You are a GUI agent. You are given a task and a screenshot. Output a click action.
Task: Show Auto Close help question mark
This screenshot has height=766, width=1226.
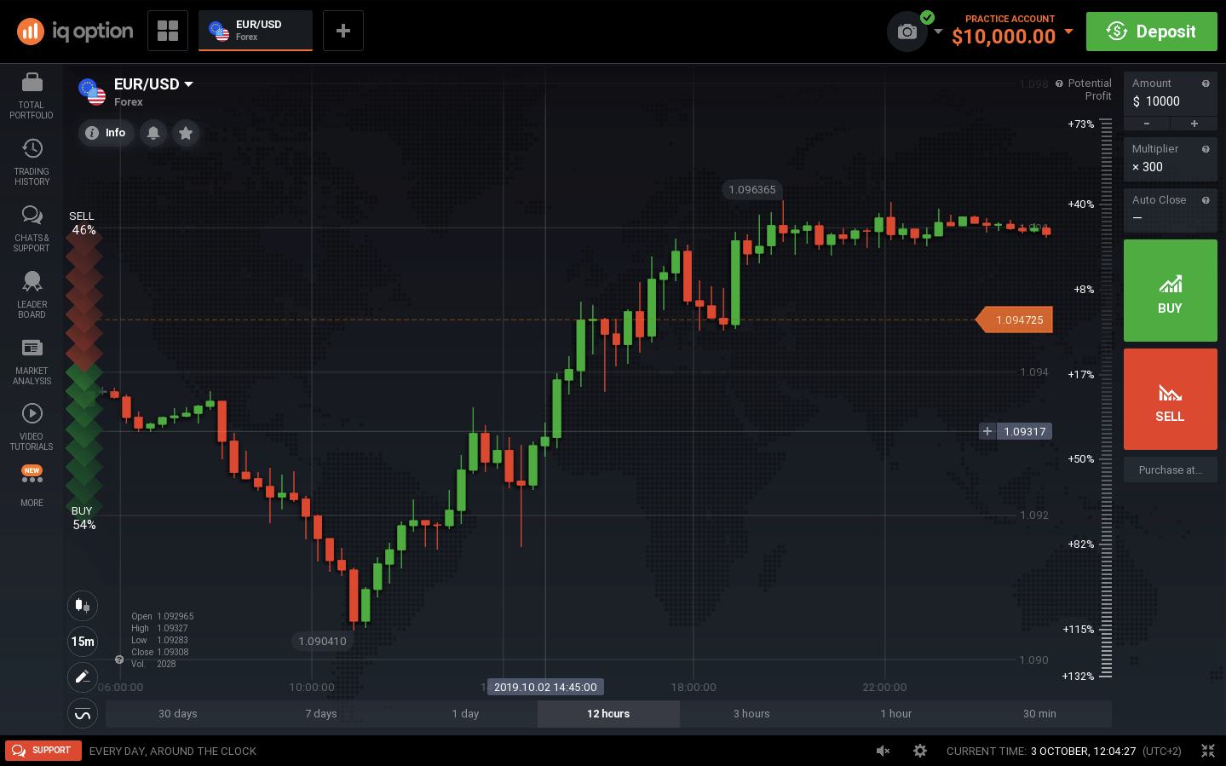tap(1206, 200)
